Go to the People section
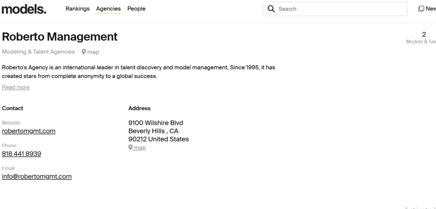436x209 pixels. pos(136,9)
